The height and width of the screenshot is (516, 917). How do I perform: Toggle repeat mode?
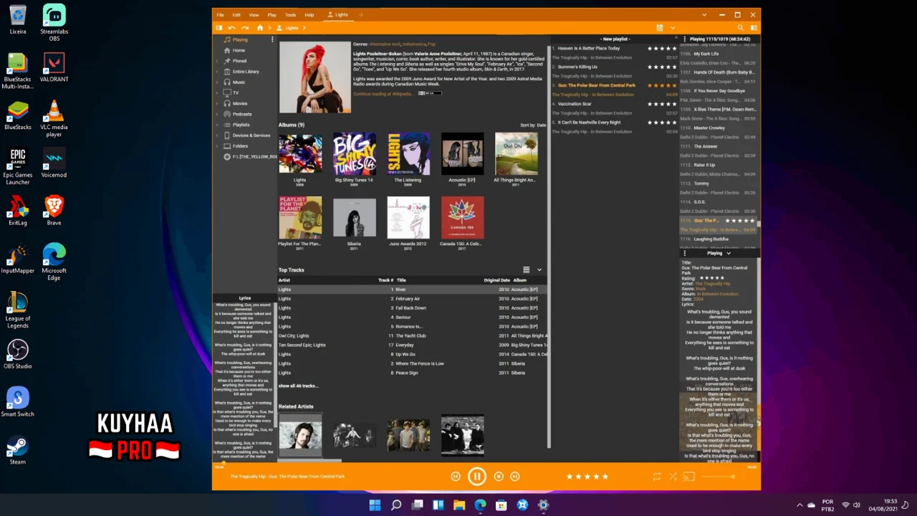[x=656, y=477]
